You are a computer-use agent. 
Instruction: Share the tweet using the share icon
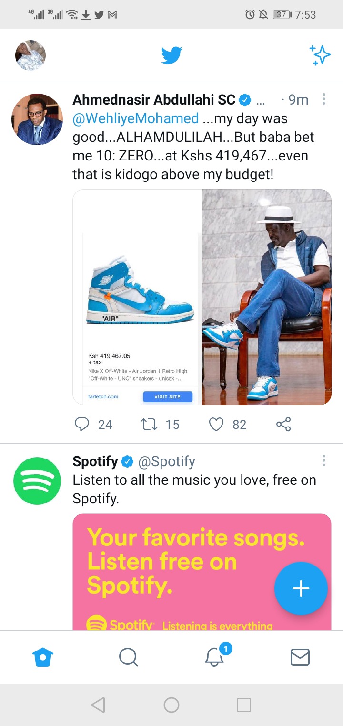[x=283, y=424]
